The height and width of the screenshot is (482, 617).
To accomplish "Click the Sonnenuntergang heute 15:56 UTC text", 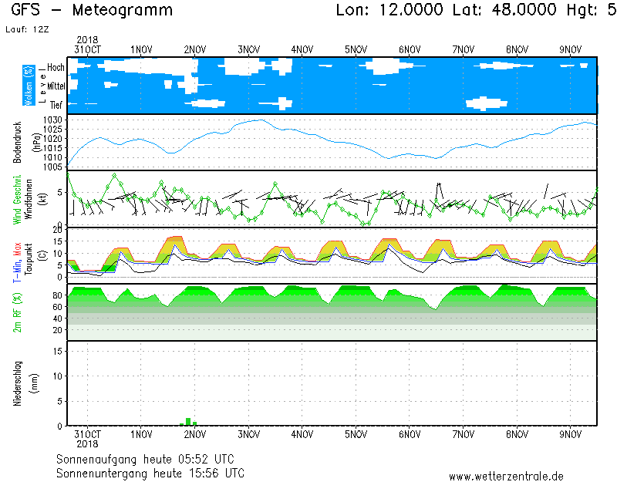I will pos(150,472).
